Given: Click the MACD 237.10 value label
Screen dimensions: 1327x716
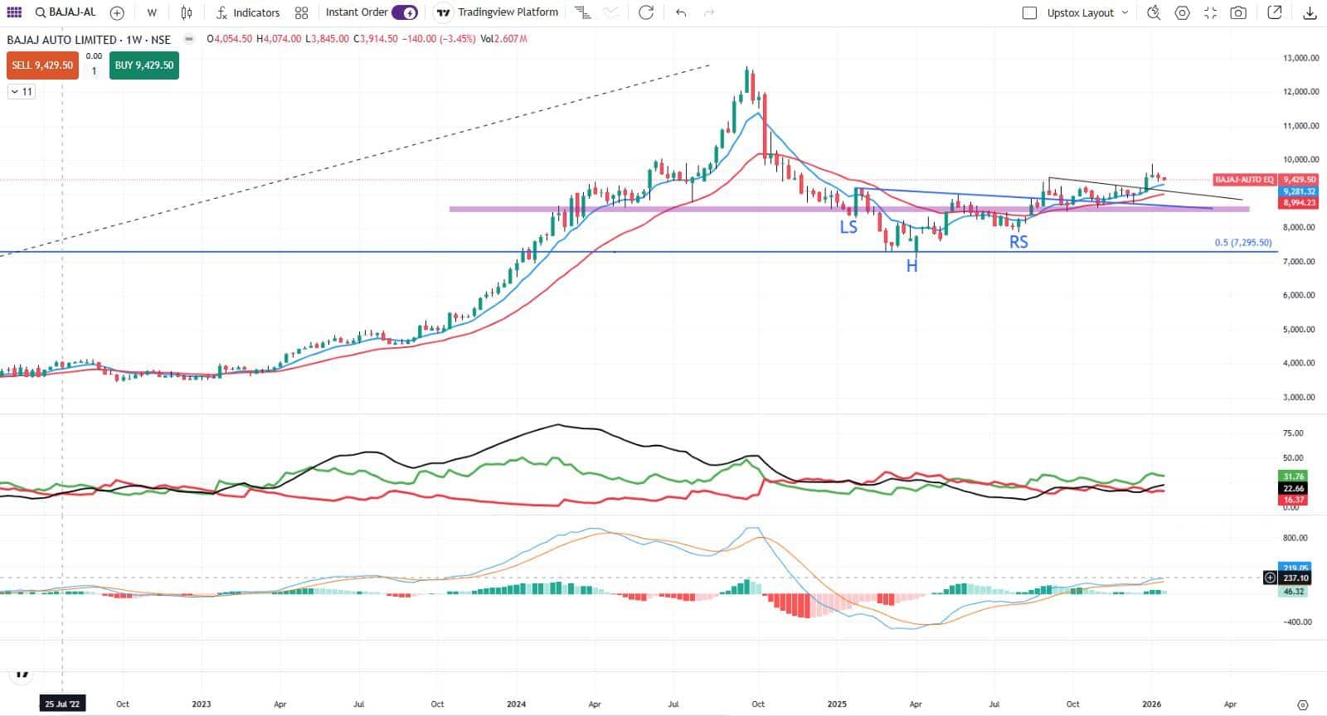Looking at the screenshot, I should coord(1295,578).
